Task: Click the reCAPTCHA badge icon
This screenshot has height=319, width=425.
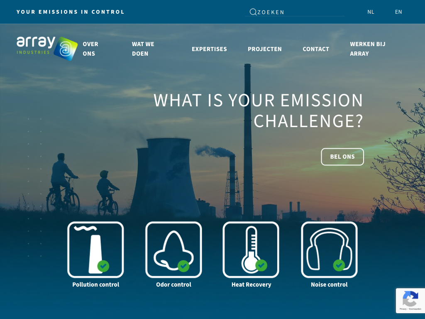Action: tap(410, 299)
